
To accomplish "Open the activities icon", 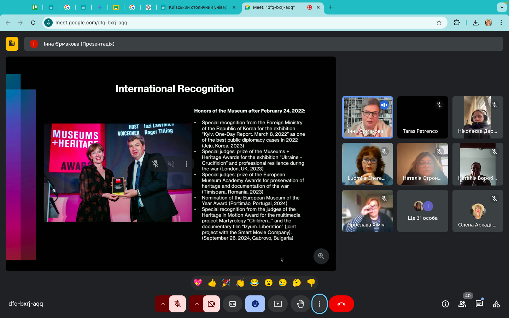I will pyautogui.click(x=496, y=304).
